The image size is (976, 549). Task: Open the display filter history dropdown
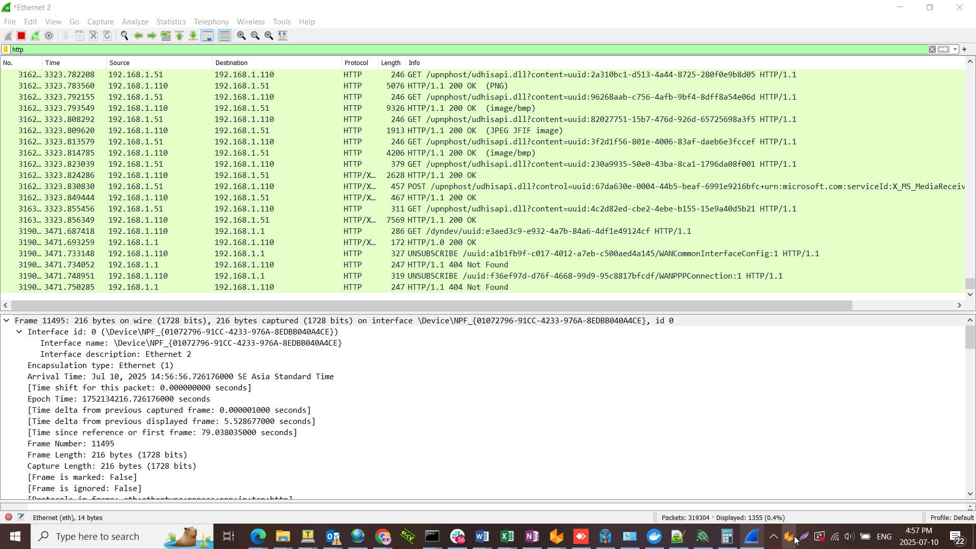[x=956, y=49]
